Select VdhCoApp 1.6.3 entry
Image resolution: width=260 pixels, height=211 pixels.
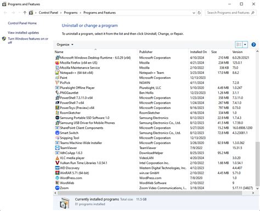pos(155,153)
